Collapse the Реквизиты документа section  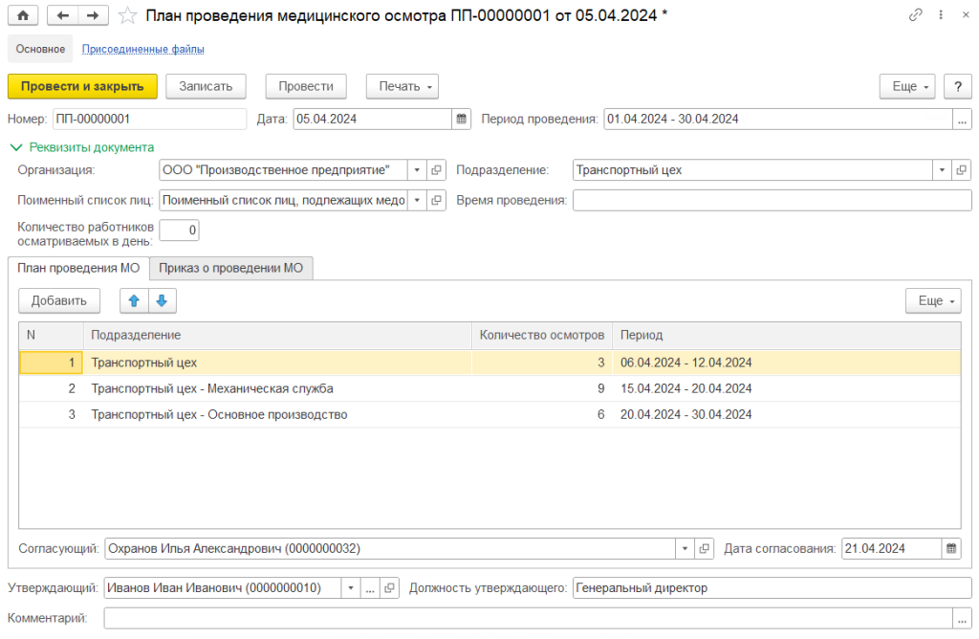point(15,147)
